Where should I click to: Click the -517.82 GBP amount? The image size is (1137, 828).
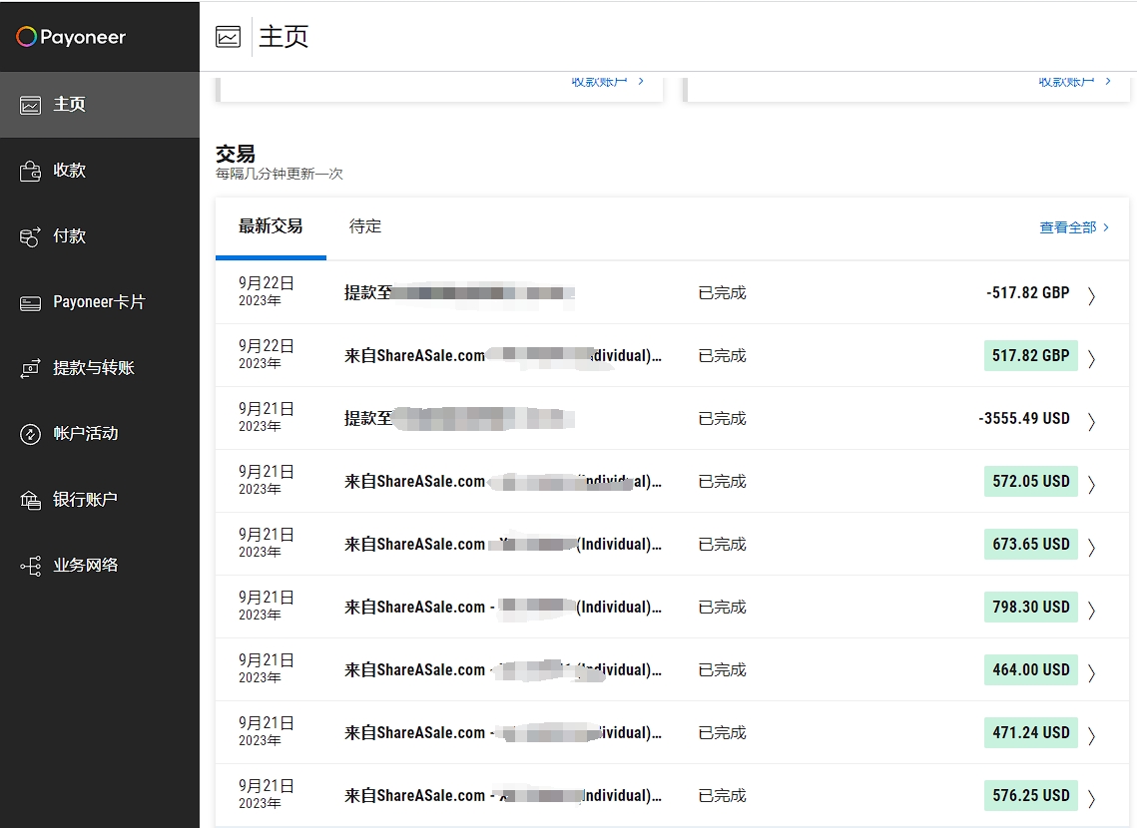tap(1027, 292)
